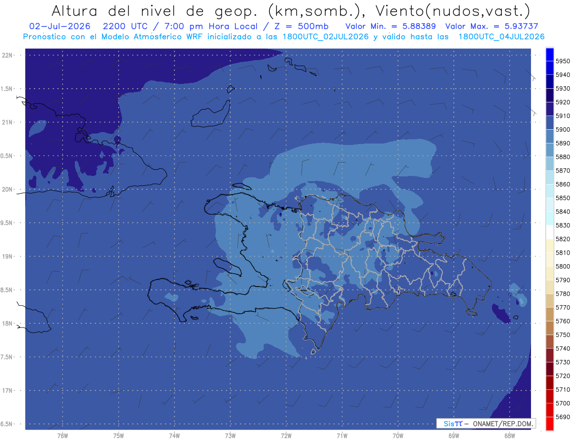This screenshot has width=572, height=442.
Task: Click the 'Valor Min. = 5.88389' text
Action: point(390,26)
